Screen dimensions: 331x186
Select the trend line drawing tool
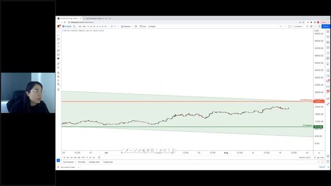point(58,35)
